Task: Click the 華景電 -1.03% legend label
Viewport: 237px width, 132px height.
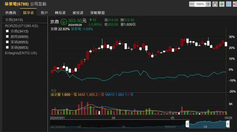Action: coord(82,29)
